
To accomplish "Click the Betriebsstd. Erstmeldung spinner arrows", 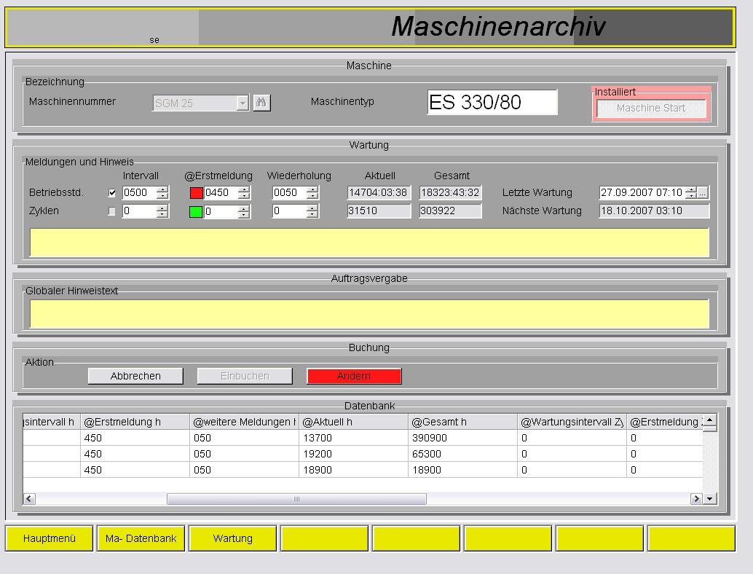I will pyautogui.click(x=244, y=192).
